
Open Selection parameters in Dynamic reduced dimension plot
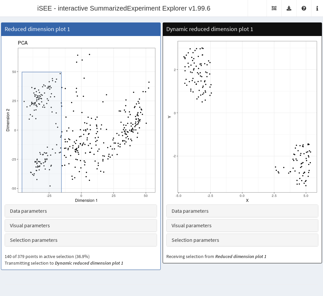tap(242, 240)
